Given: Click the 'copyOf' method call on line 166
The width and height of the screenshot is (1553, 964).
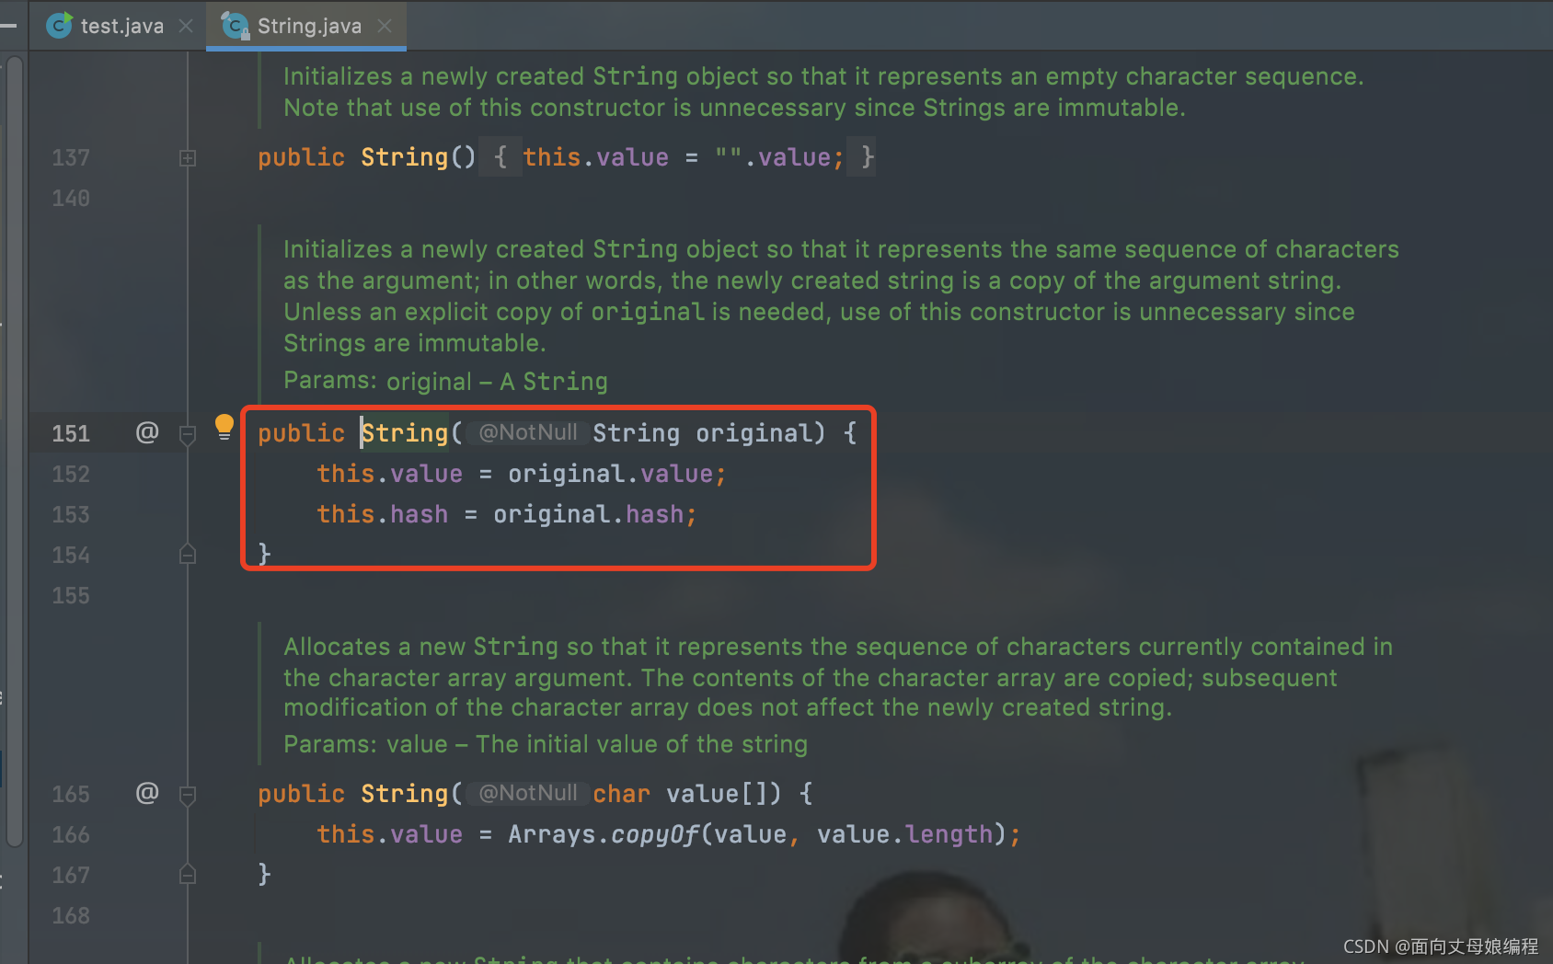Looking at the screenshot, I should (x=655, y=834).
